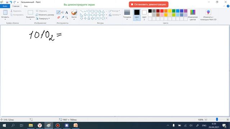Choose the five-point star shape
Screen dimensions: 230x129
[x=89, y=18]
